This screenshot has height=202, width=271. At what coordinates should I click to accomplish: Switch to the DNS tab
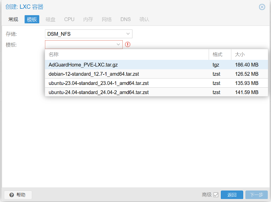pyautogui.click(x=125, y=19)
